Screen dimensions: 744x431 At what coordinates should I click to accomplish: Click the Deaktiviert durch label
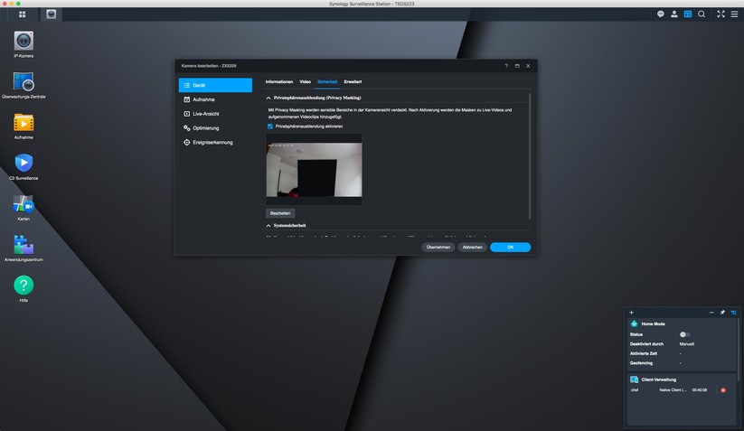coord(646,344)
